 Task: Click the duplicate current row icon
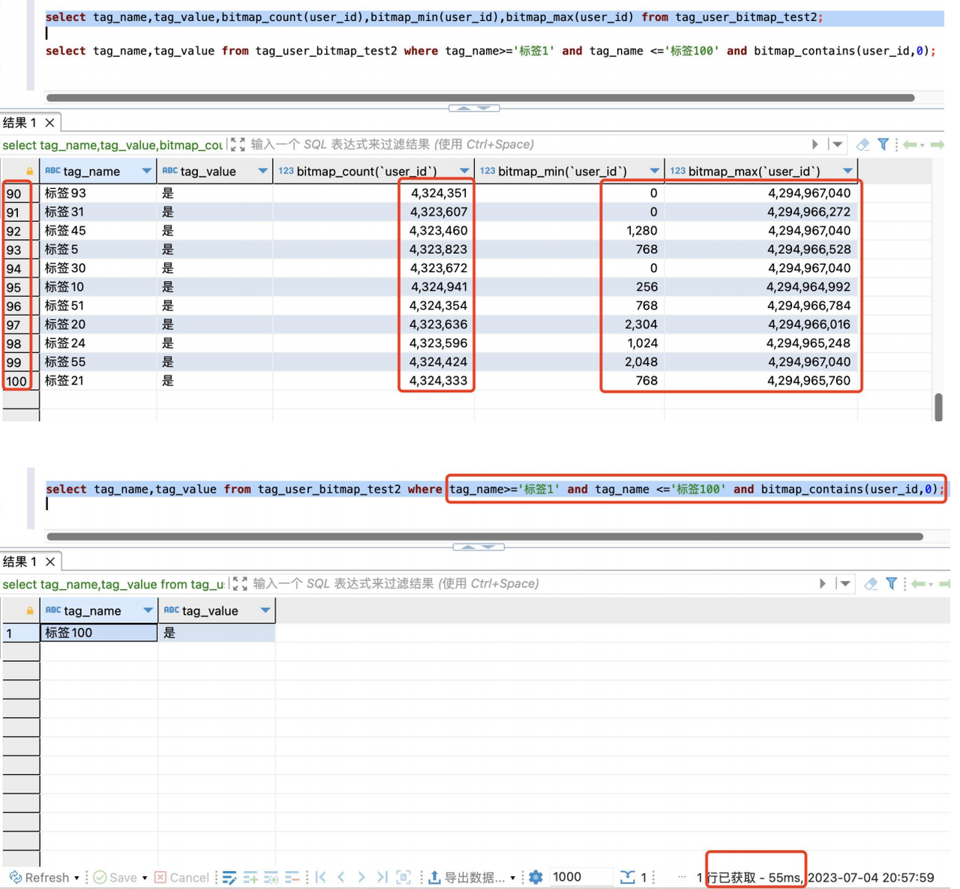(271, 877)
